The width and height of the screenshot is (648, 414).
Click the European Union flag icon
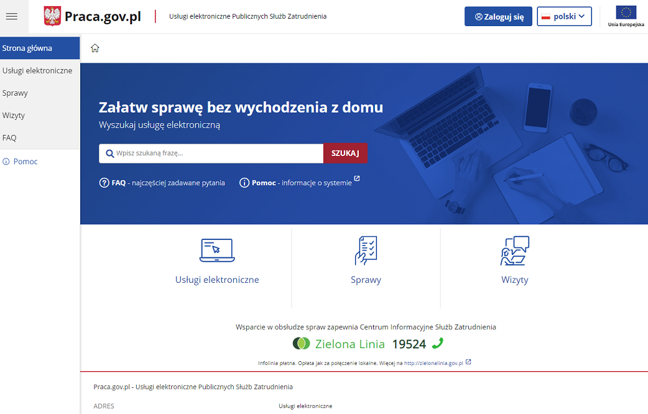626,12
